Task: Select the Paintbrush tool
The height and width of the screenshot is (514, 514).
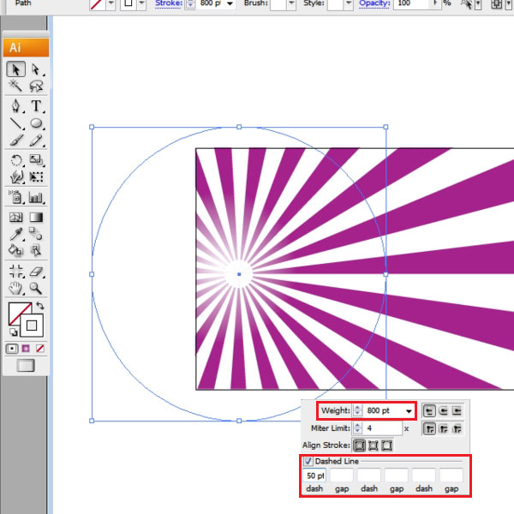Action: (x=15, y=140)
